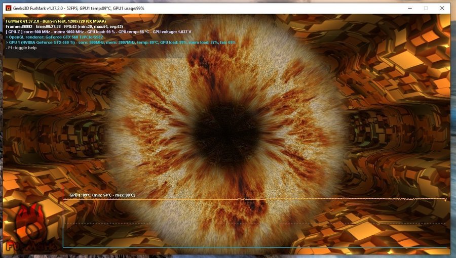
Task: Click the '[ GPU-Z ] core: 900 MHz' line
Action: tap(98, 32)
